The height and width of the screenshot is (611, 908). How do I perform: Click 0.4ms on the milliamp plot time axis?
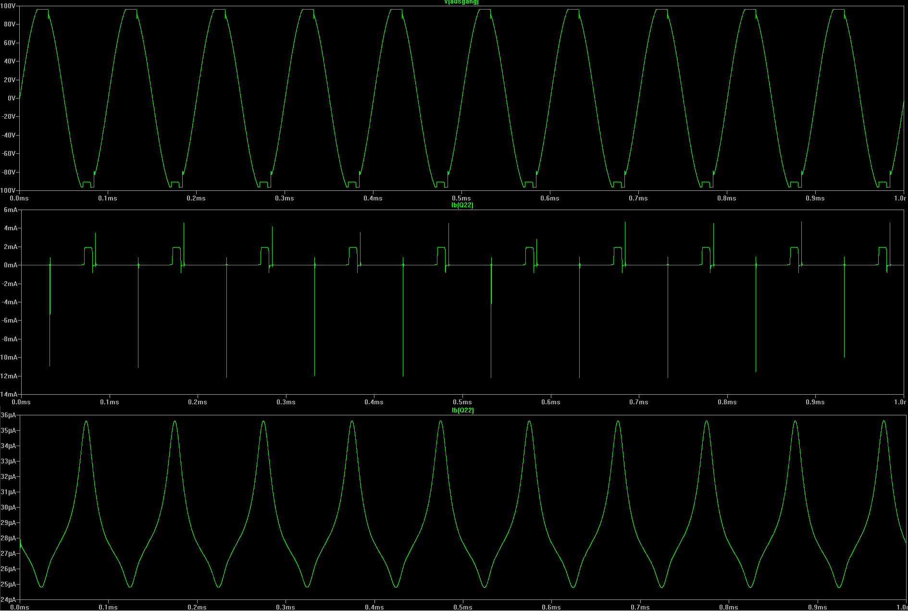[x=374, y=402]
